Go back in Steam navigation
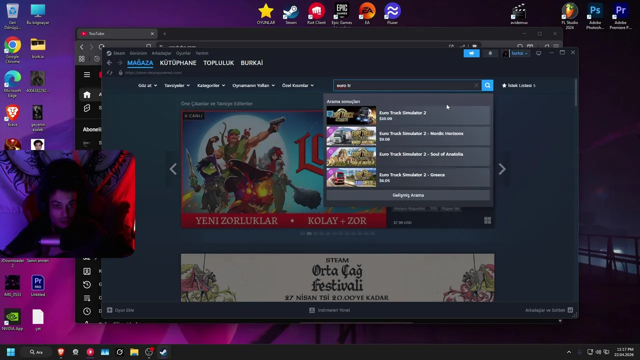Screen dimensions: 640x360 point(109,63)
